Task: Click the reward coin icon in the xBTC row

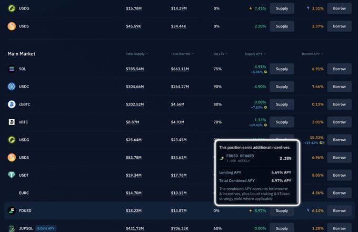Action: (265, 125)
